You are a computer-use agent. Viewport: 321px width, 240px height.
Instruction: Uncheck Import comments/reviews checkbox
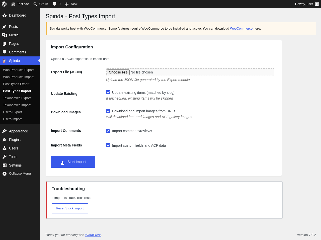[x=108, y=131]
